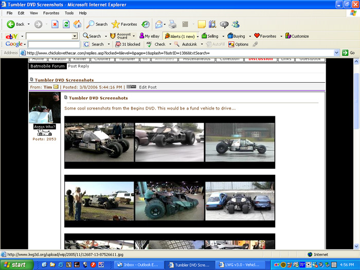This screenshot has height=270, width=360.
Task: Click the Google logo on toolbar
Action: click(x=14, y=44)
